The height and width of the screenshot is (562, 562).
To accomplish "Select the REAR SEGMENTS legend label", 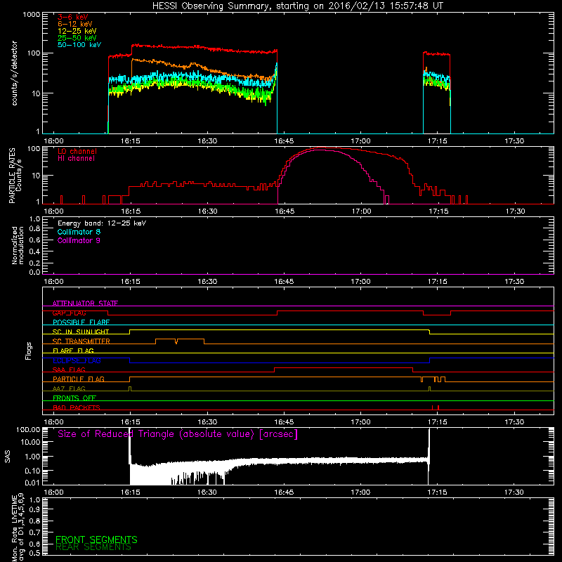I will [93, 547].
